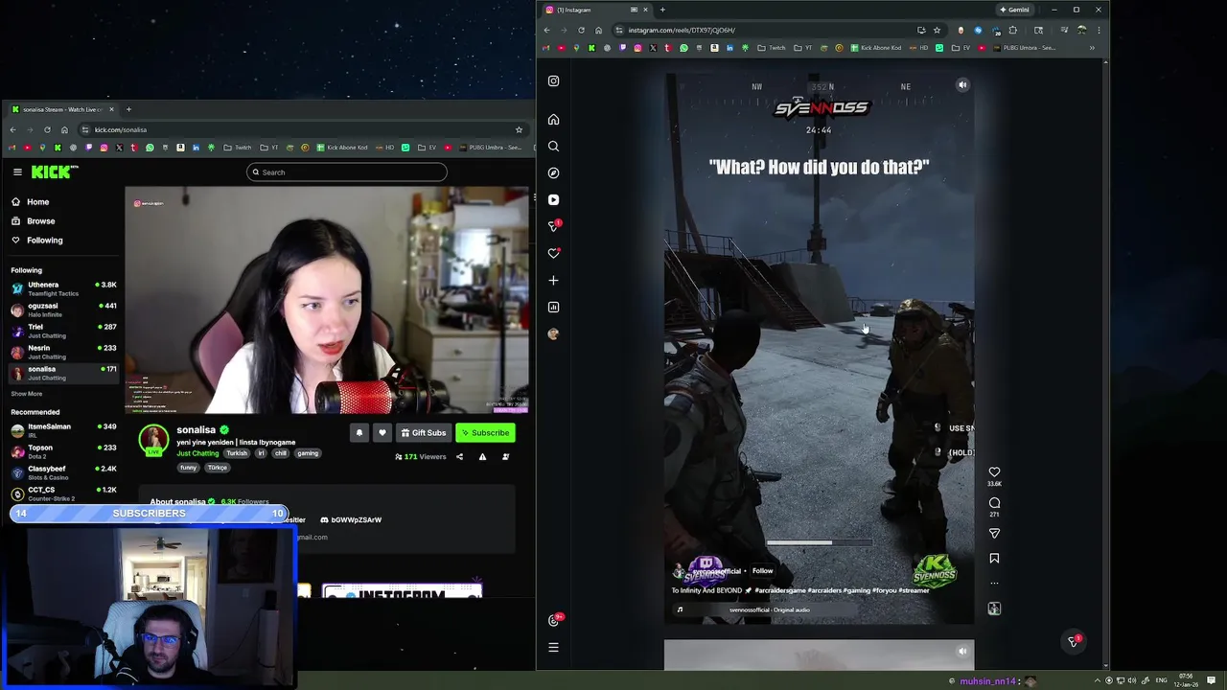Share the reel with paper plane icon
The width and height of the screenshot is (1227, 690).
pyautogui.click(x=994, y=534)
